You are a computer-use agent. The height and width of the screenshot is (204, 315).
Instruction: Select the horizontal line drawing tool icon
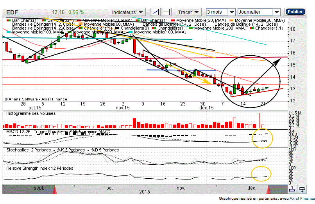(166, 12)
